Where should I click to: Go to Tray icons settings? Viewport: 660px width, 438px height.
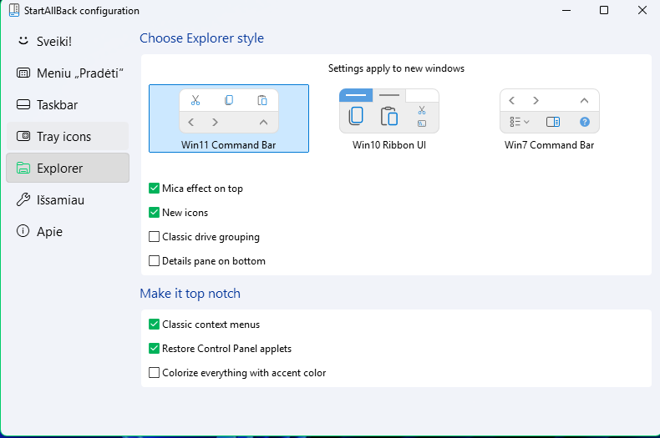(x=68, y=136)
